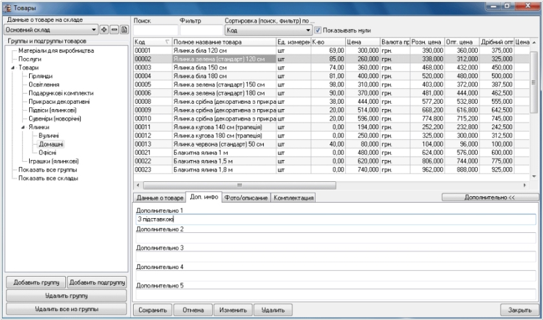Click the add warehouse plus icon

[x=104, y=30]
